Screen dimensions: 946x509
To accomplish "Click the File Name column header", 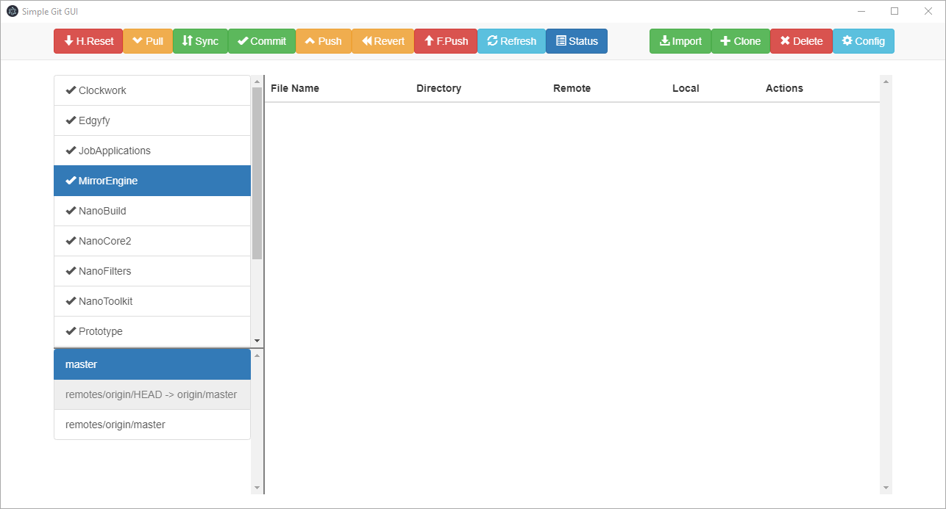I will [x=294, y=88].
